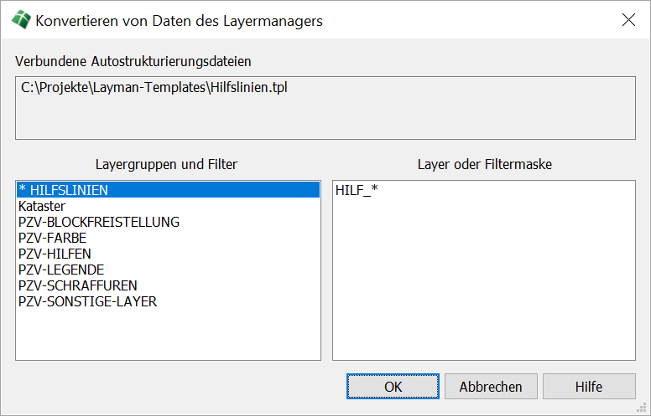Close the Konvertieren von Daten dialog
This screenshot has height=416, width=651.
point(628,20)
